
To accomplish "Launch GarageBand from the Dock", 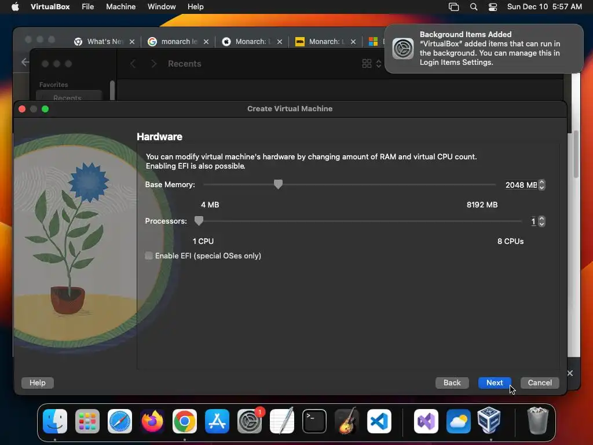I will pyautogui.click(x=347, y=421).
